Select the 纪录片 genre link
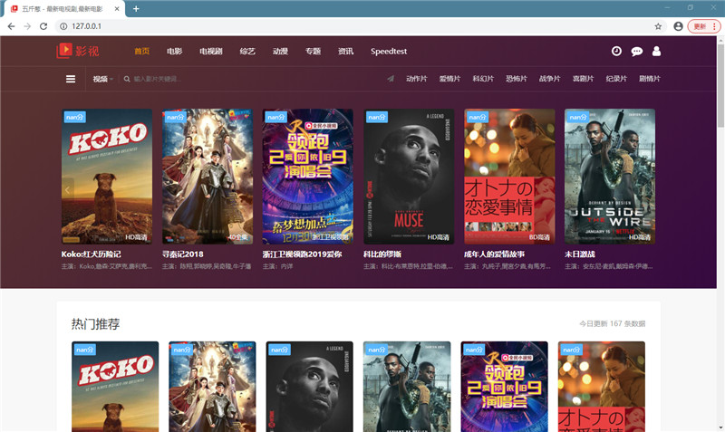The height and width of the screenshot is (432, 725). click(x=616, y=79)
